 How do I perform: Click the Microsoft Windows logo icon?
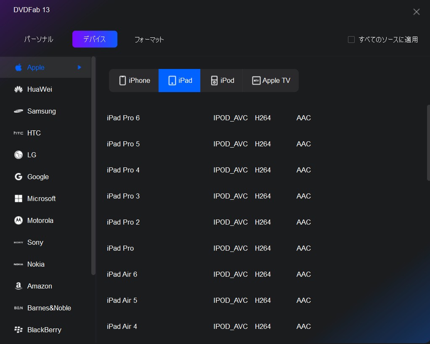coord(18,199)
